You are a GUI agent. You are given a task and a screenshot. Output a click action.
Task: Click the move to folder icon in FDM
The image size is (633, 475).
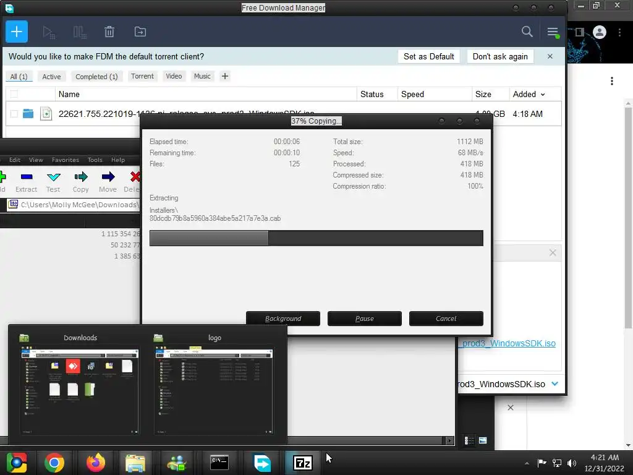click(x=140, y=32)
